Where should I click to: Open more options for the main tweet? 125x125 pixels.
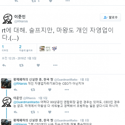55,65
